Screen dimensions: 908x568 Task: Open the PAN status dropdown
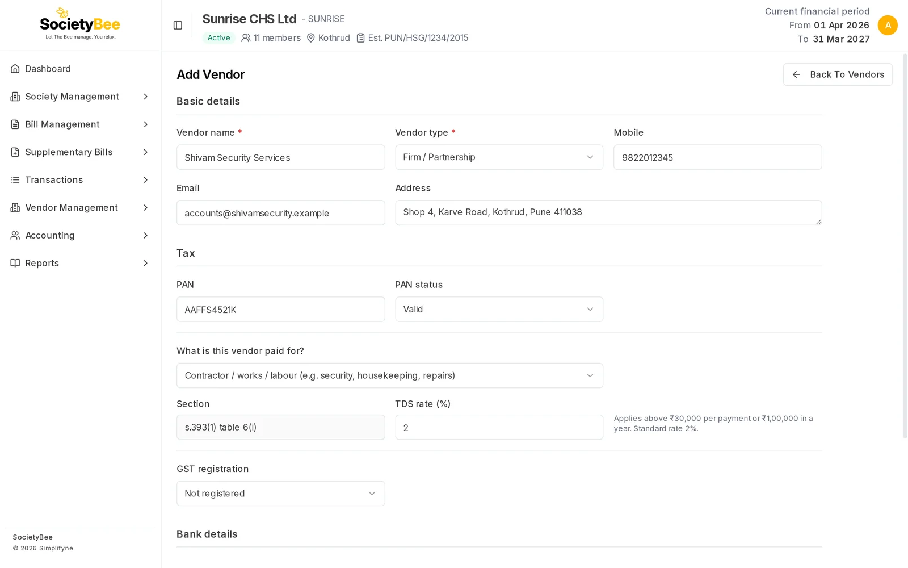coord(499,310)
